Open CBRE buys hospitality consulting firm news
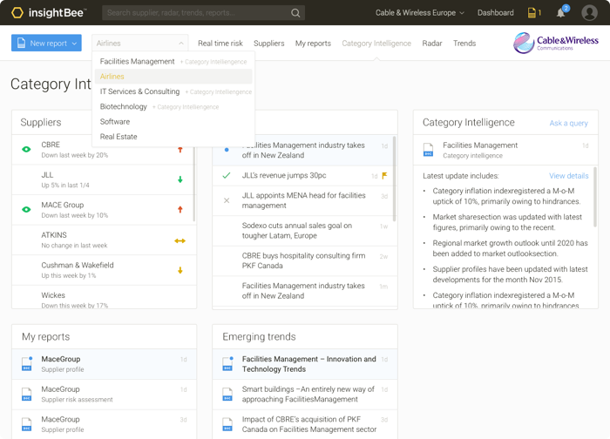610x439 pixels. (303, 260)
